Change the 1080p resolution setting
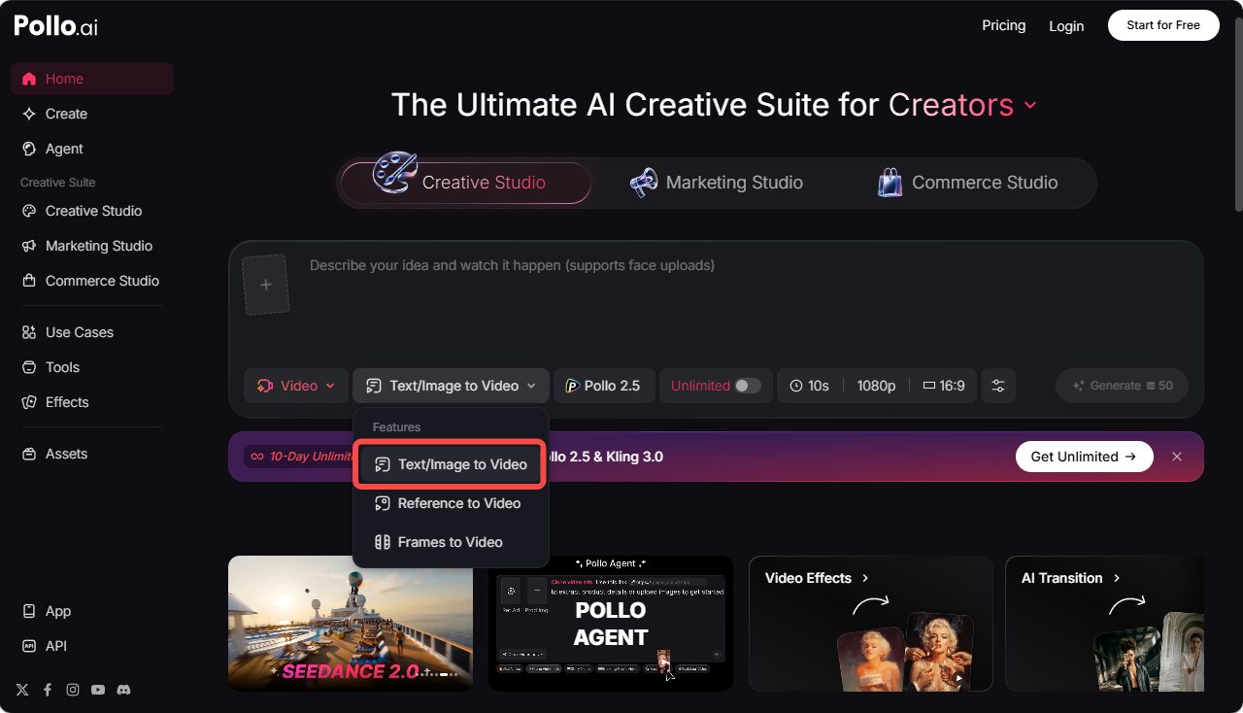The height and width of the screenshot is (713, 1243). click(x=876, y=386)
